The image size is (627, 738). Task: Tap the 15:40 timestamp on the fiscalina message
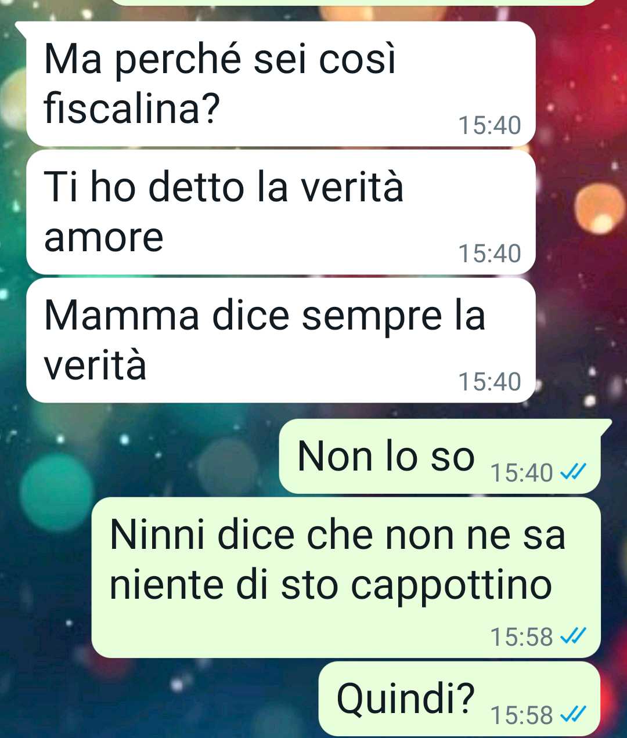490,125
